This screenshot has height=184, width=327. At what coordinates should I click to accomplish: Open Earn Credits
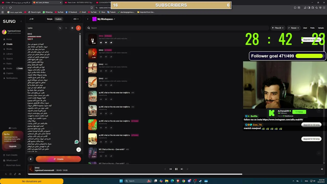[x=10, y=155]
